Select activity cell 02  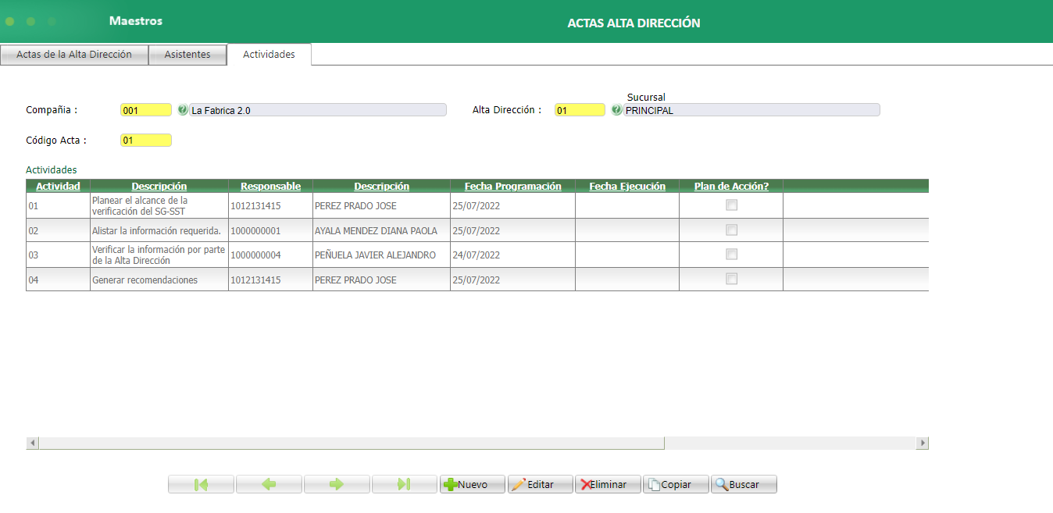click(58, 230)
